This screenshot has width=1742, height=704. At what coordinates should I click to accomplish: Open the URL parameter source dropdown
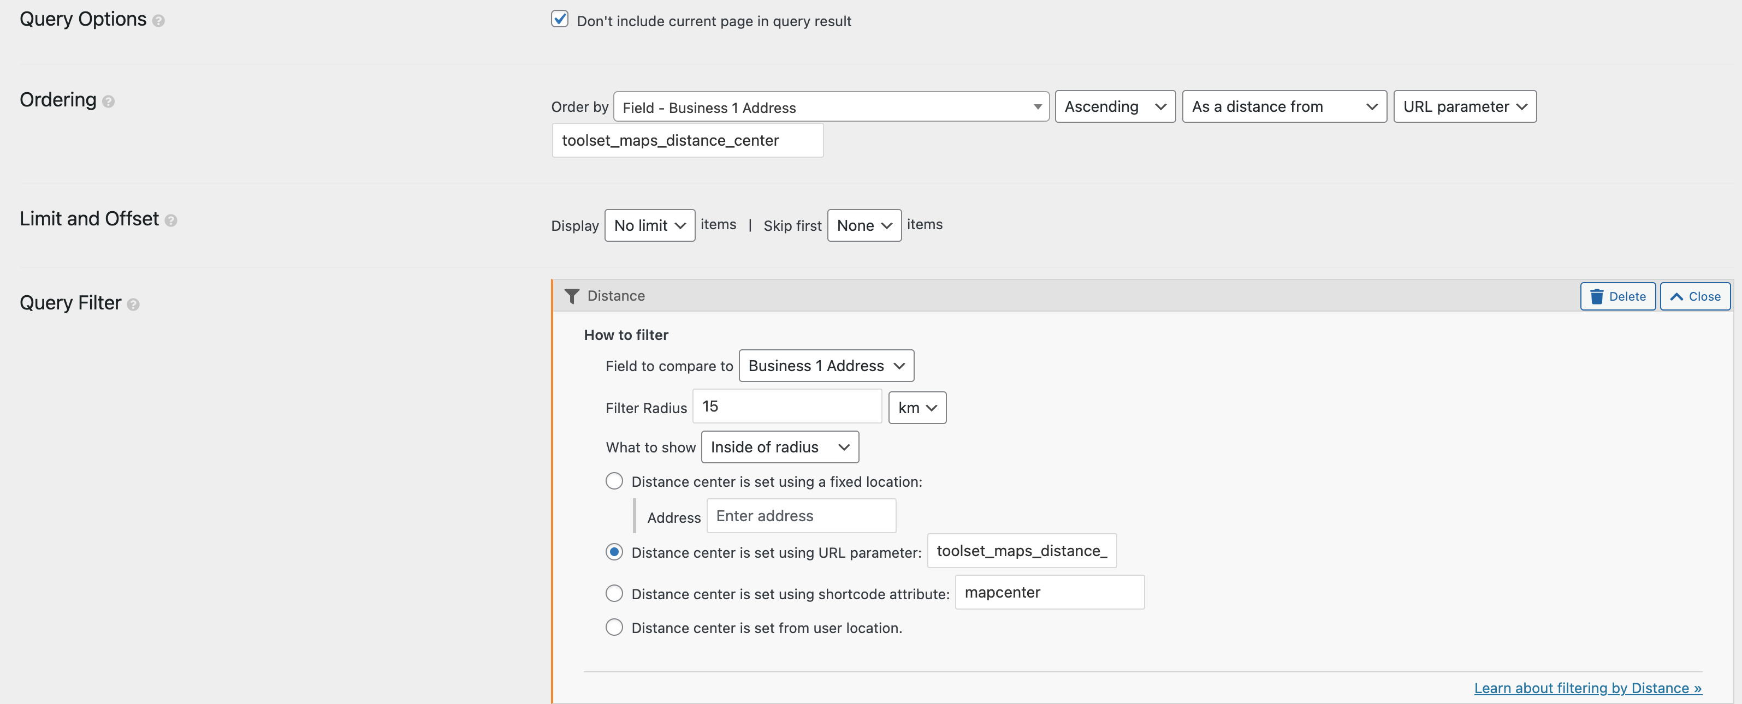(x=1465, y=107)
